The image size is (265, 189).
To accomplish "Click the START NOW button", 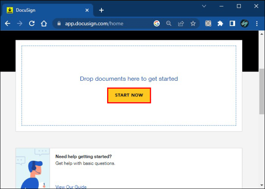I will 129,95.
